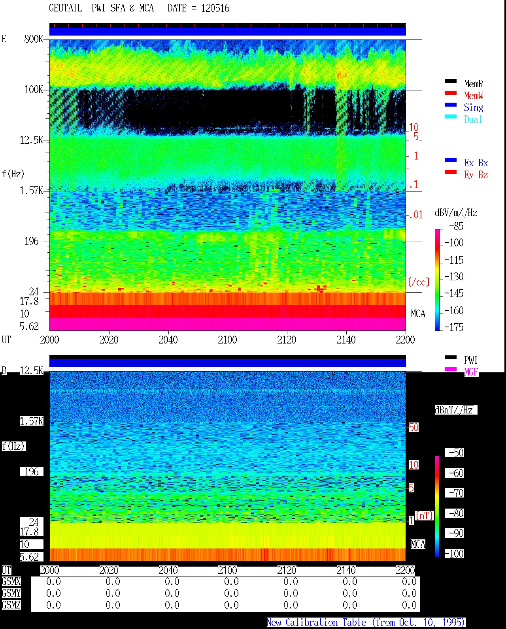
Task: Click the red Ey Bz legend swatch
Action: (451, 172)
